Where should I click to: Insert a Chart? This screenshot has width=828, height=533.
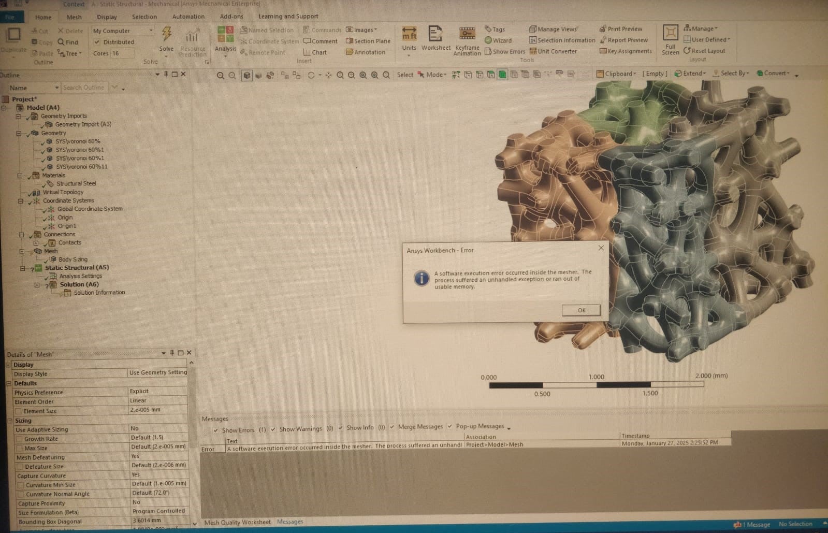coord(315,52)
